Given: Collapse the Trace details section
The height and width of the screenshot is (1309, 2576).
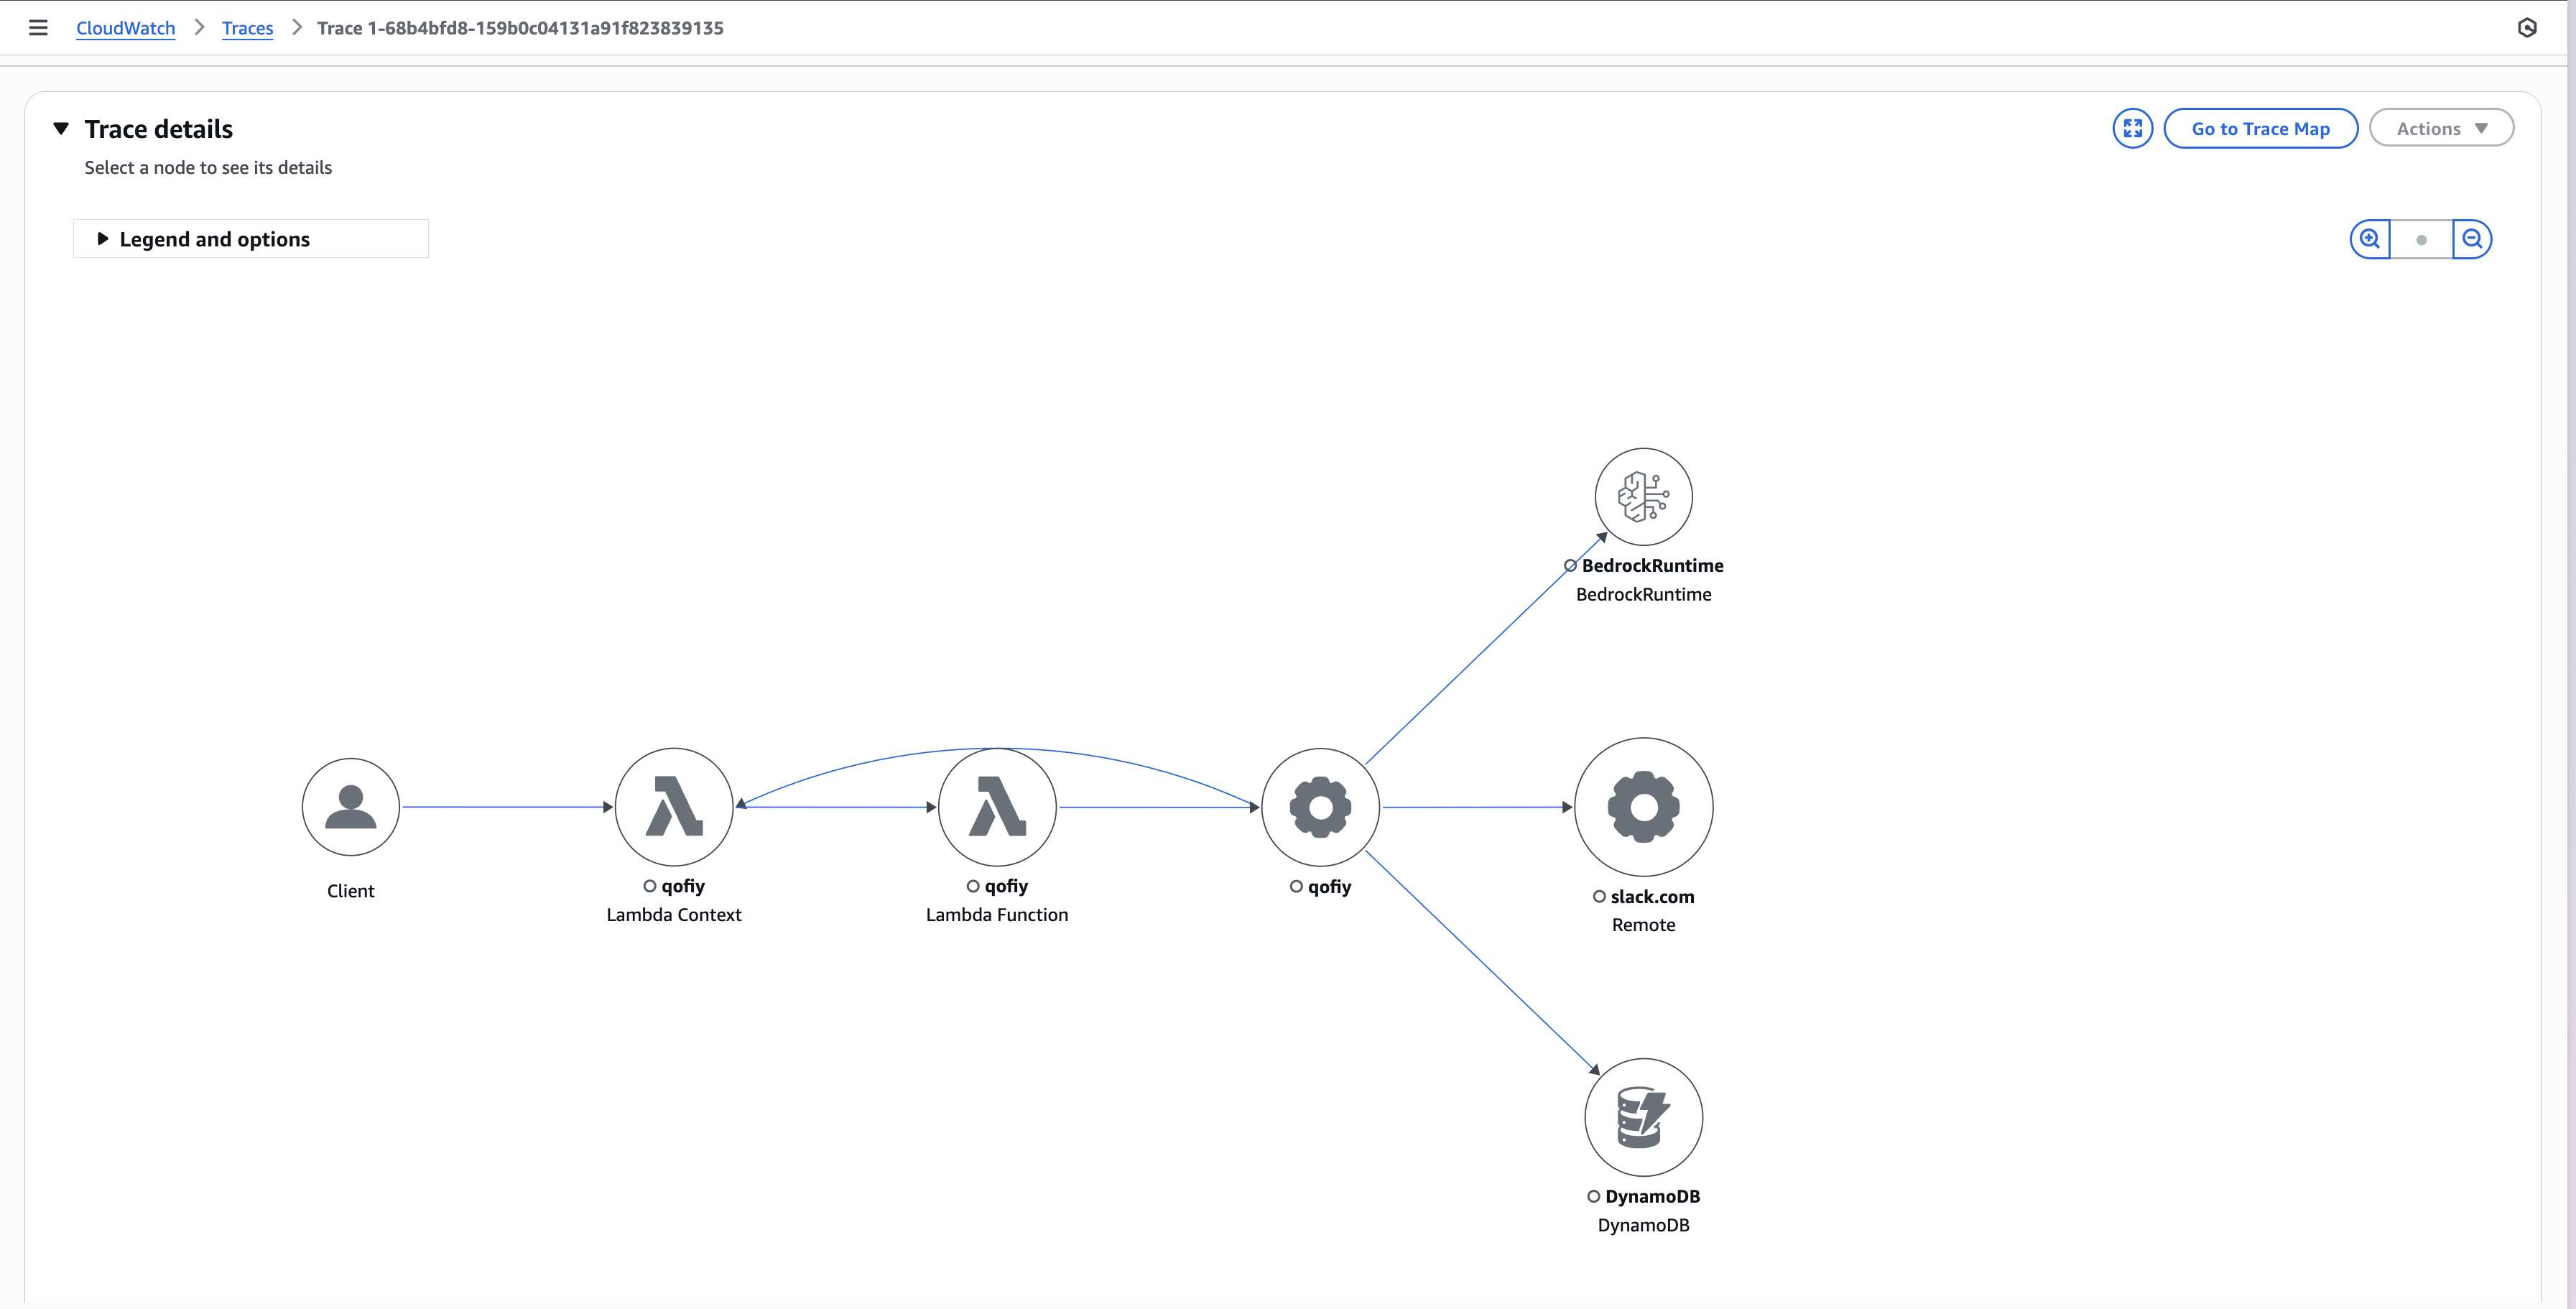Looking at the screenshot, I should (x=61, y=129).
